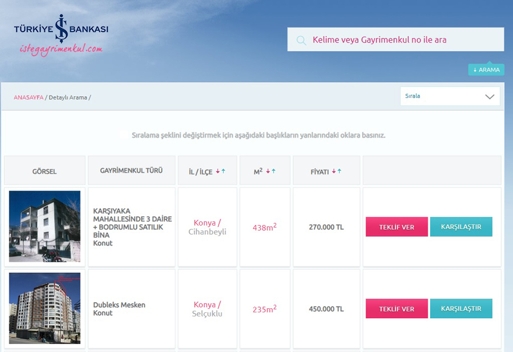
Task: Open the Dubleks Mesken photo thumbnail
Action: (x=45, y=308)
